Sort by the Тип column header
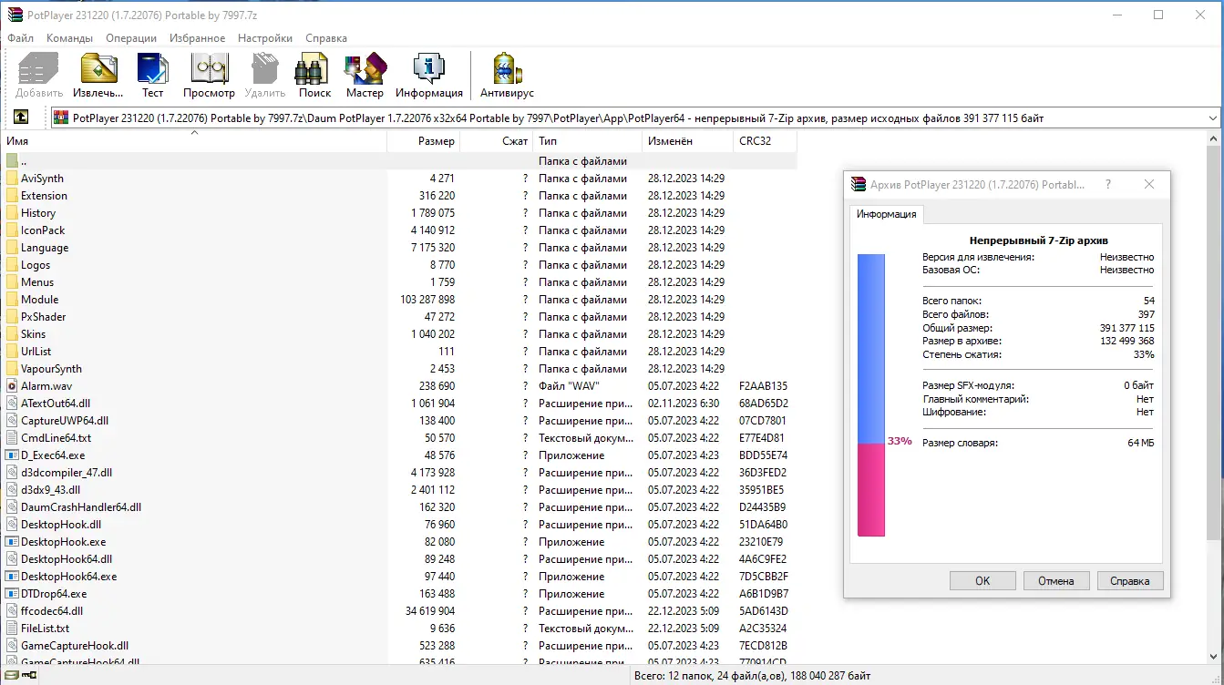1224x685 pixels. 587,141
